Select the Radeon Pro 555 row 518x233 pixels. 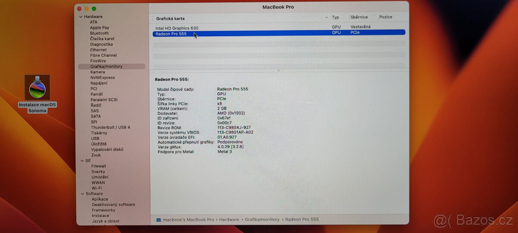tap(279, 33)
